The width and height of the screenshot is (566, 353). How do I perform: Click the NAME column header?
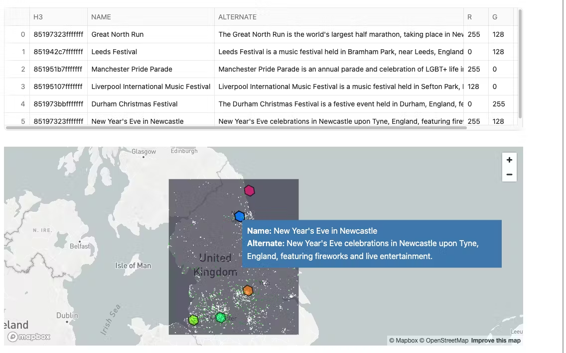coord(101,16)
